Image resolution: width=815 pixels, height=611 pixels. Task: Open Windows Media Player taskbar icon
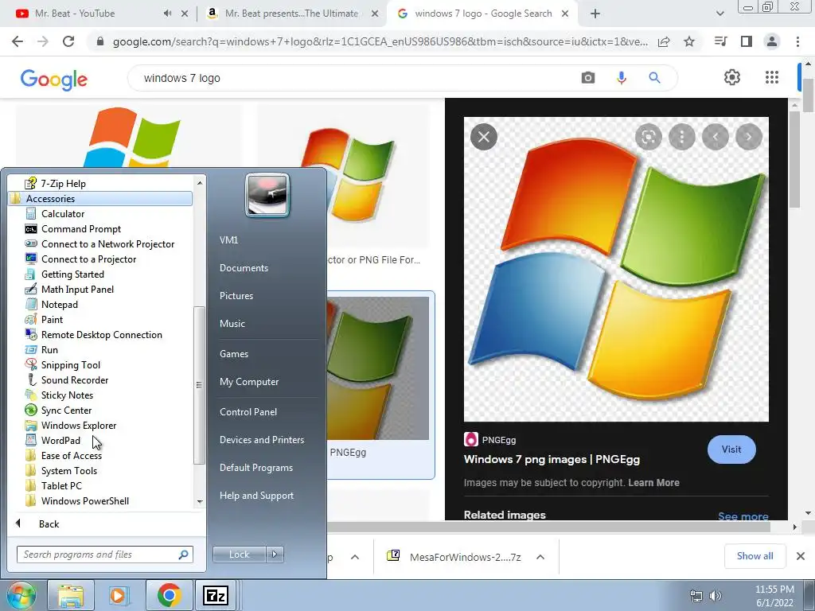119,595
